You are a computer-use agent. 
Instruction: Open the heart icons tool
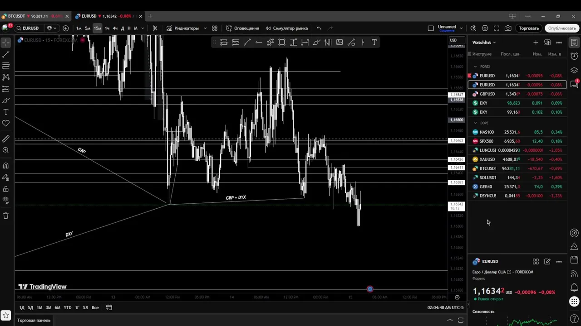(6, 123)
